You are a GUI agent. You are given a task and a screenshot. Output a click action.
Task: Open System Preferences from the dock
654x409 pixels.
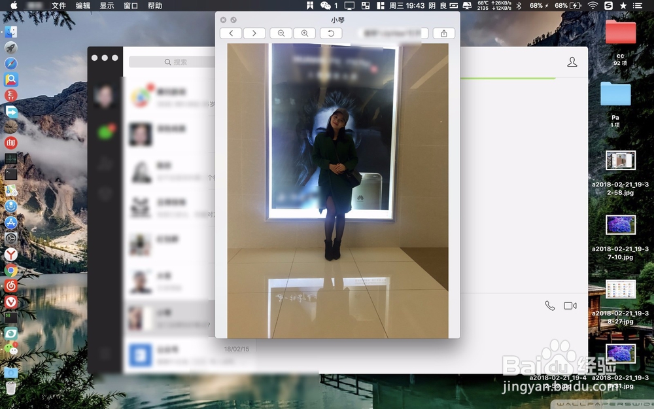(x=11, y=238)
